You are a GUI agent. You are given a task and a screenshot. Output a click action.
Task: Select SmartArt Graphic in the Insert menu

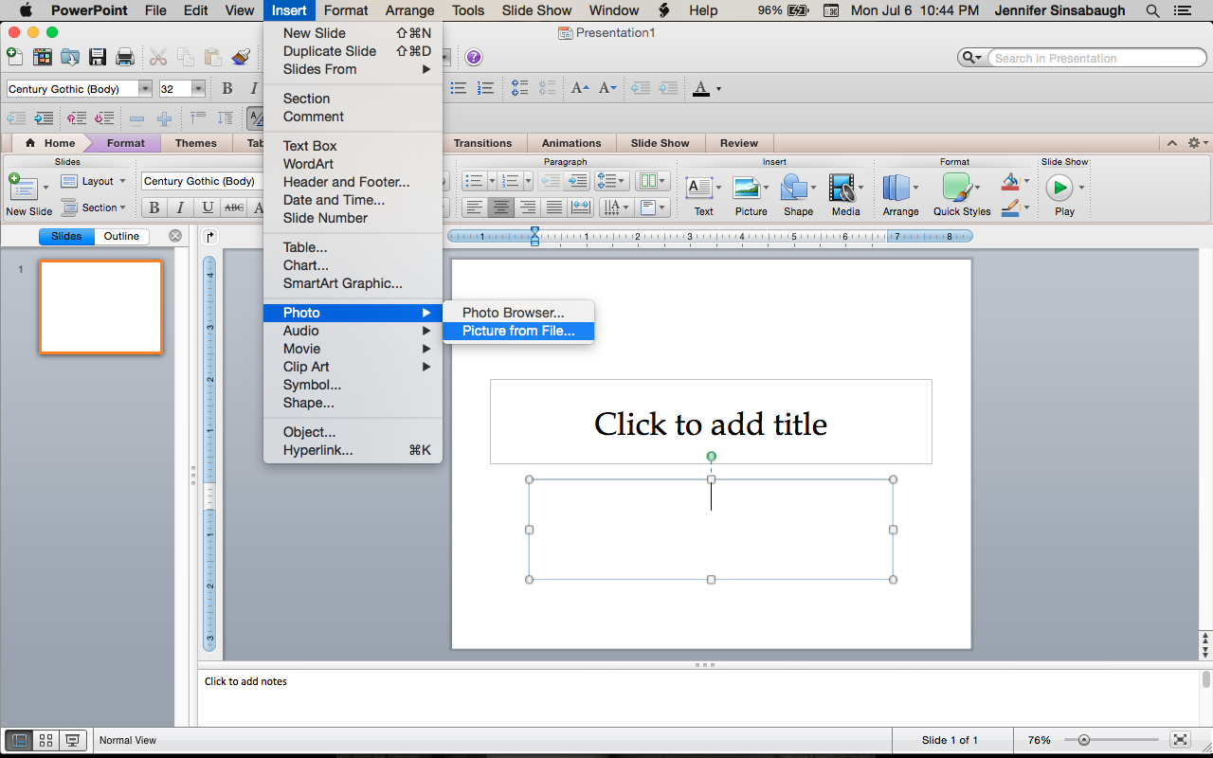point(343,283)
